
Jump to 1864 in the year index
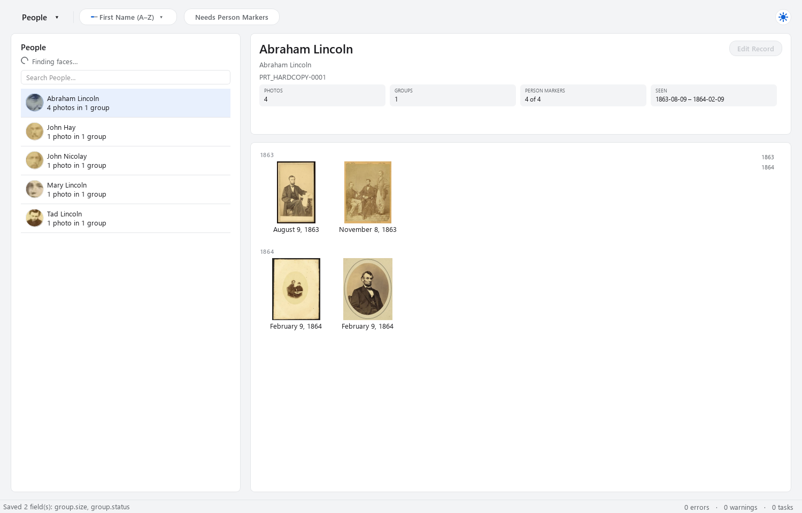point(768,167)
